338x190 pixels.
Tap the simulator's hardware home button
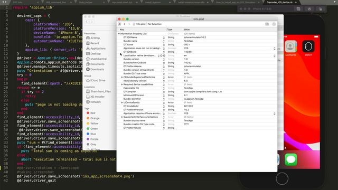click(x=282, y=178)
